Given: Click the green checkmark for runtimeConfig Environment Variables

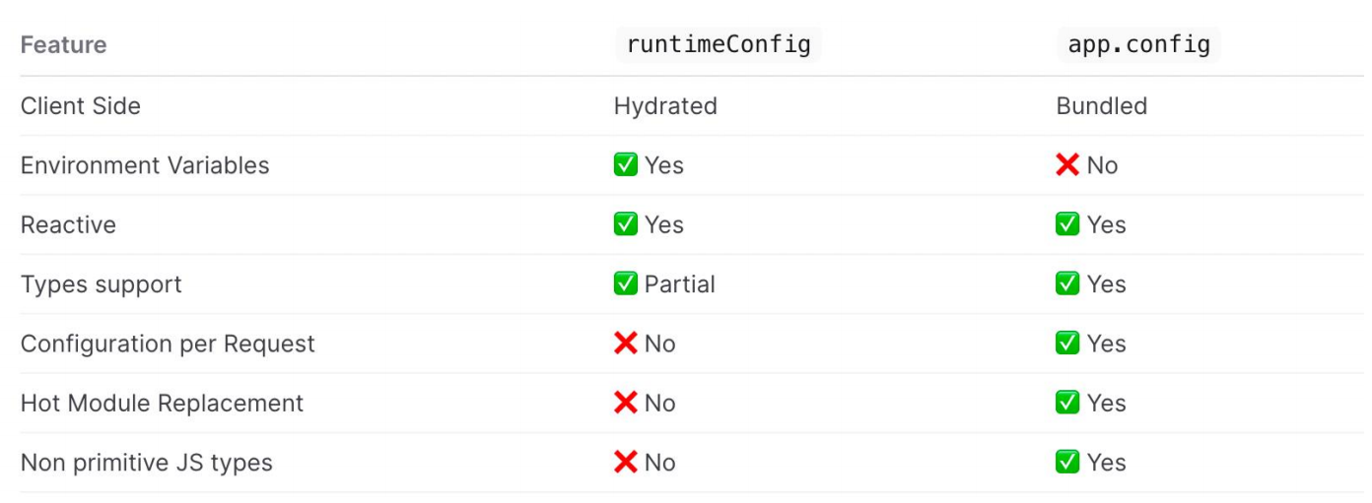Looking at the screenshot, I should coord(625,165).
